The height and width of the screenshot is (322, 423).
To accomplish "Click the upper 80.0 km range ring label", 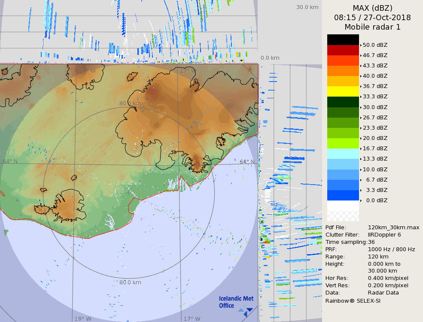I will coord(130,103).
